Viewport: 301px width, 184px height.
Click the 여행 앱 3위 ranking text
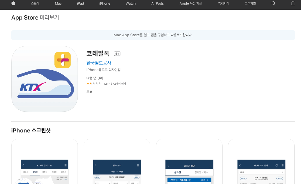(95, 78)
